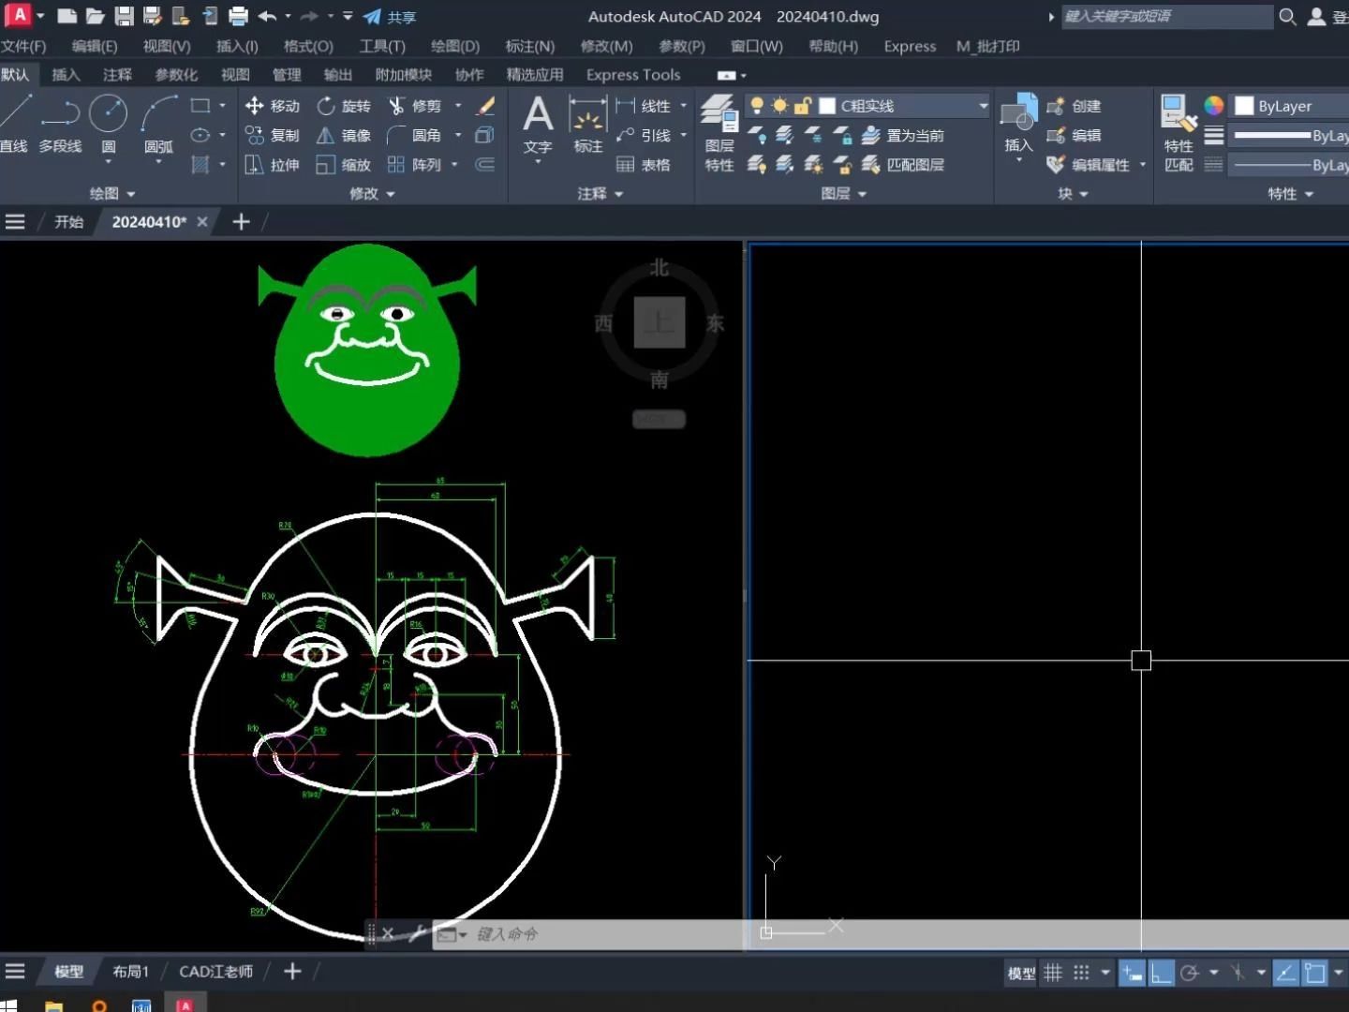
Task: Toggle grid display in status bar
Action: tap(1053, 973)
